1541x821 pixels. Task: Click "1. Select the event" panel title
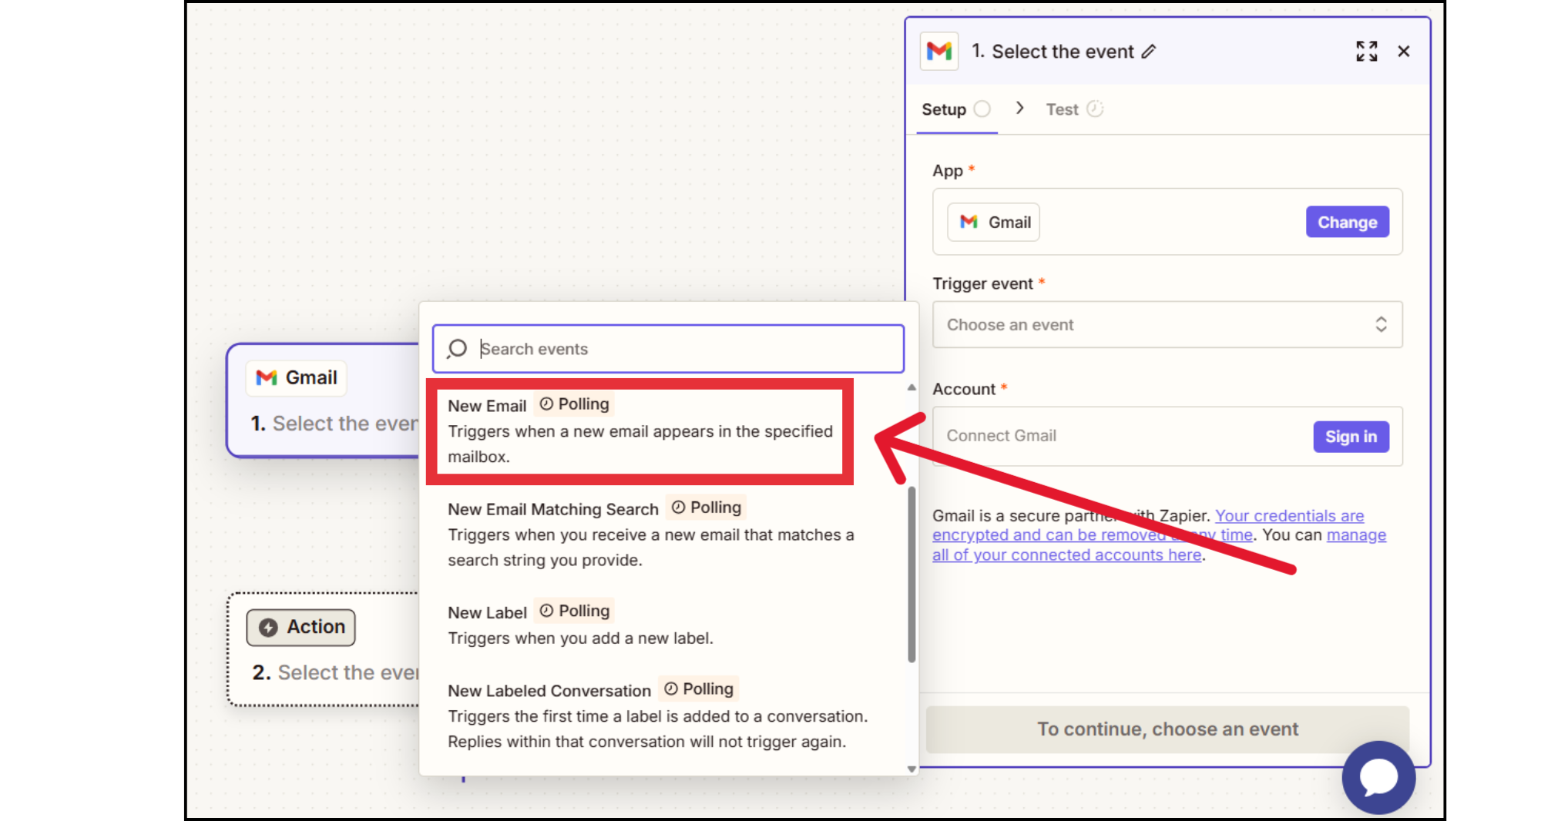[x=1053, y=52]
